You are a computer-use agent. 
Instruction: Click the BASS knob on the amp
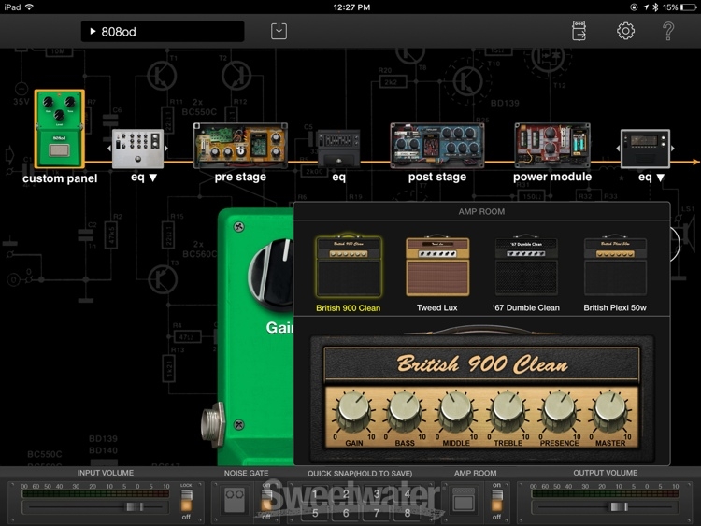pyautogui.click(x=405, y=410)
